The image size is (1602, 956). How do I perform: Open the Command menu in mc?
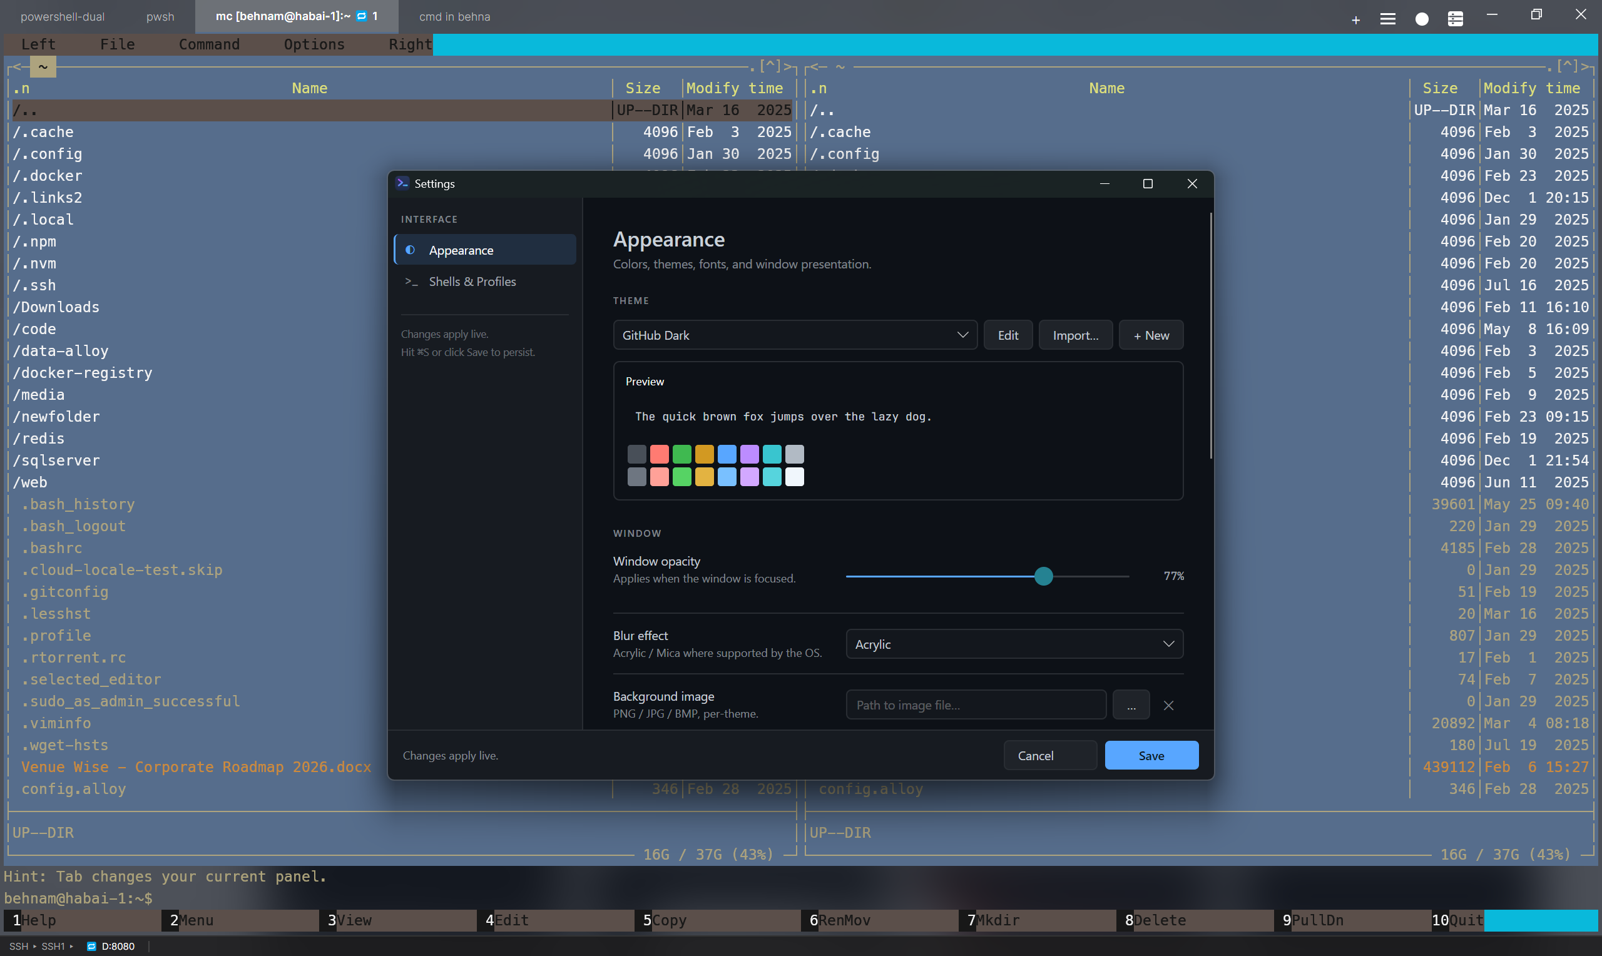(x=209, y=44)
